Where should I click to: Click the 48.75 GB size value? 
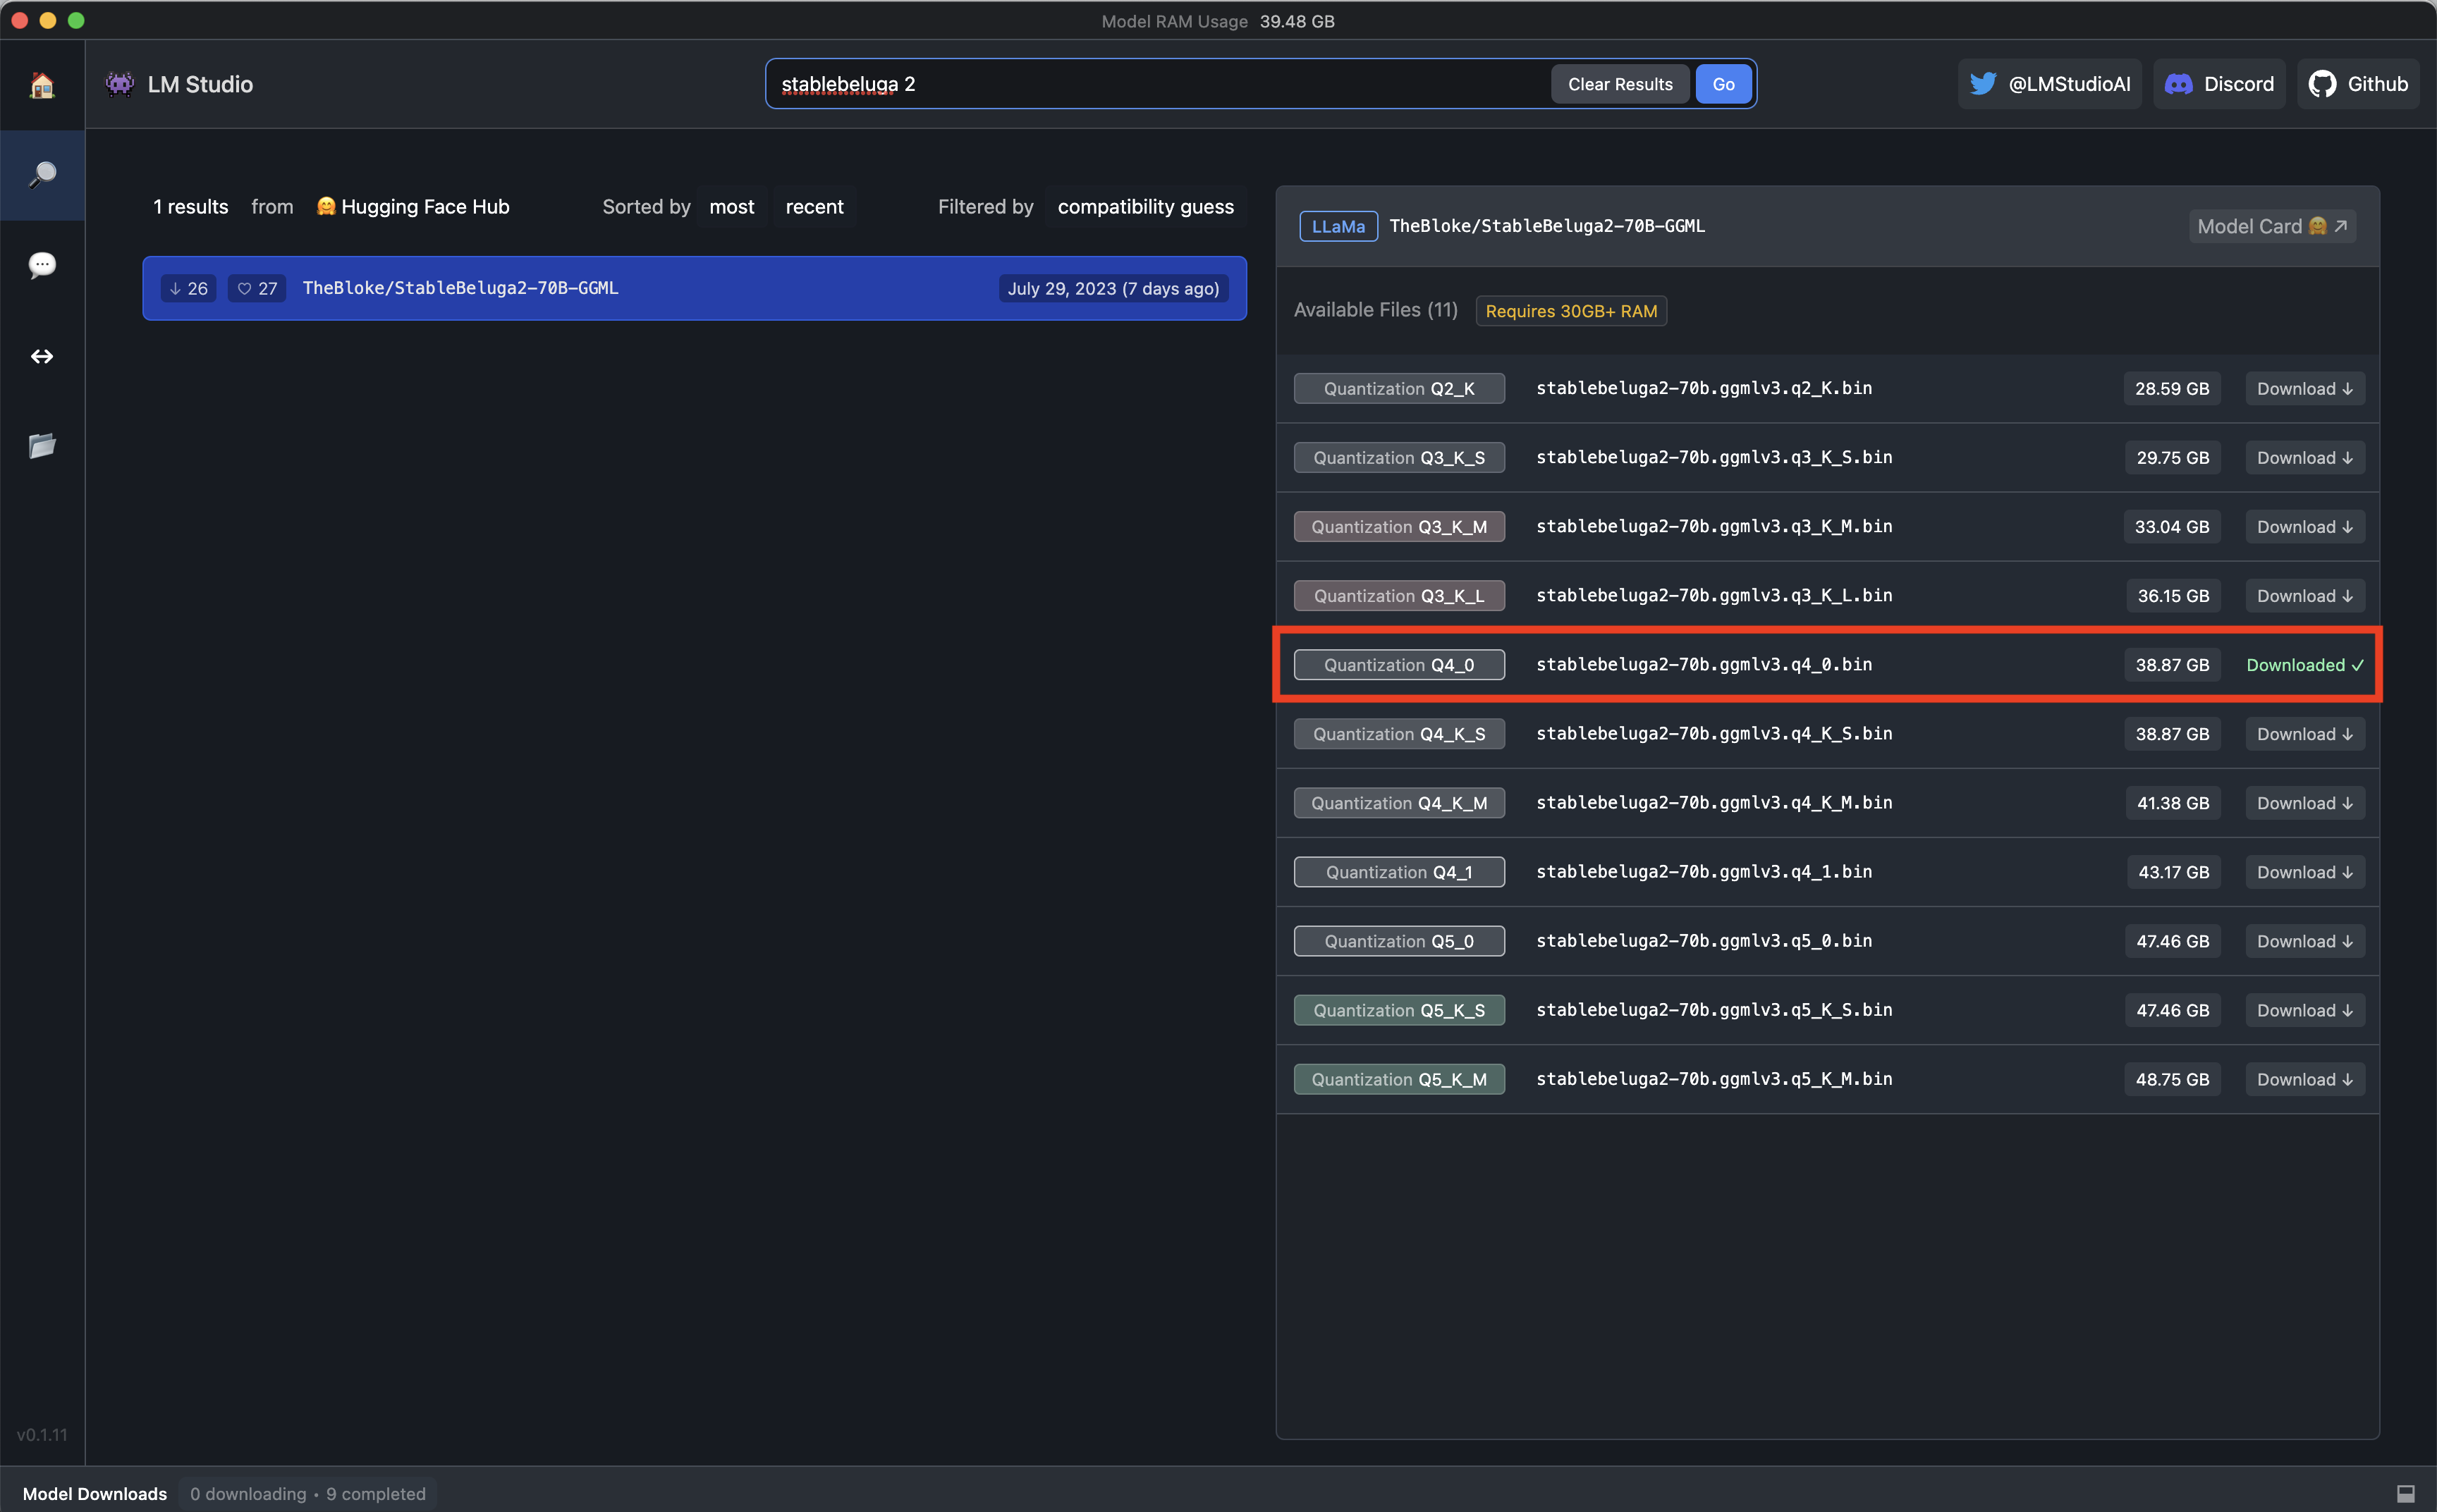tap(2172, 1079)
